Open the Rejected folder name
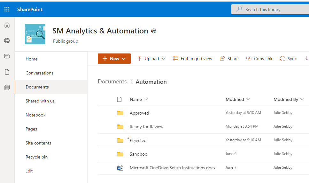The height and width of the screenshot is (183, 309). [x=138, y=140]
